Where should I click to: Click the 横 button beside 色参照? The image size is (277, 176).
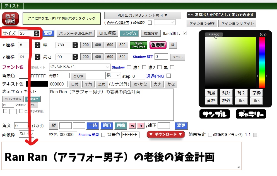coord(173,45)
